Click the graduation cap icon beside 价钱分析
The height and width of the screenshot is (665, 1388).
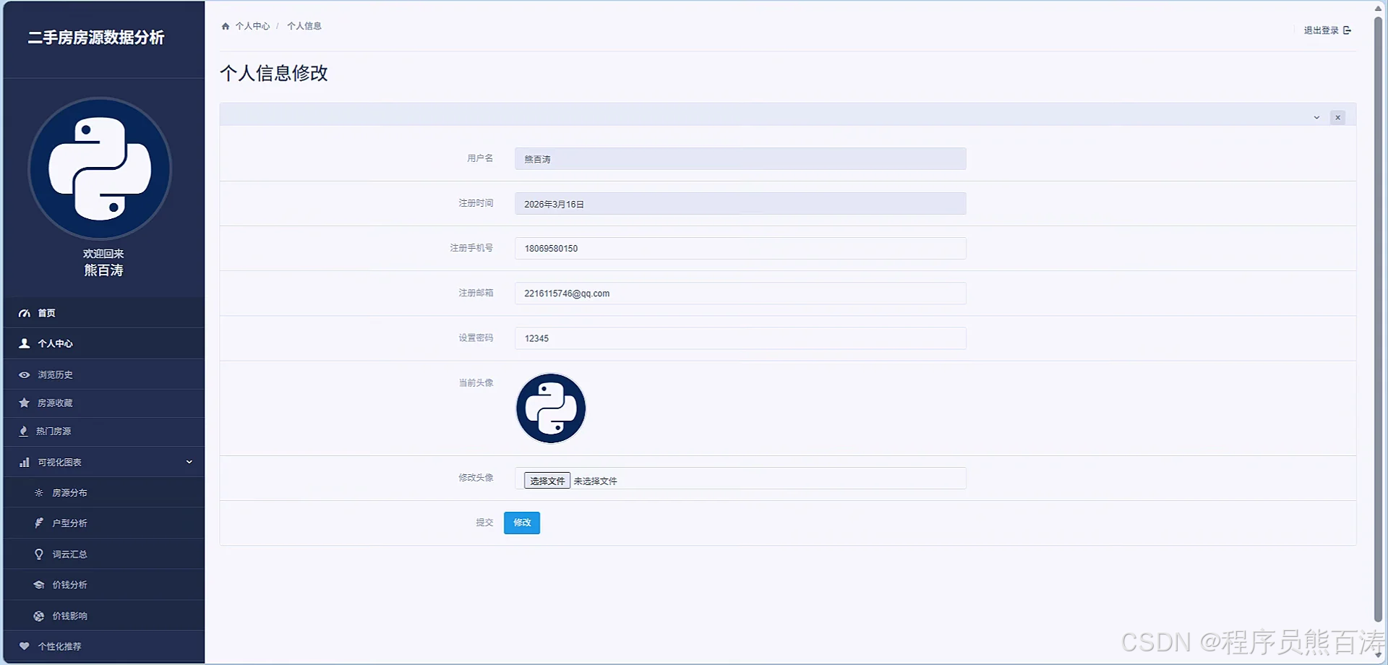tap(39, 585)
